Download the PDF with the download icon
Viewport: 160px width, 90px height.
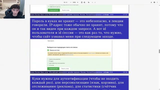click(x=151, y=2)
